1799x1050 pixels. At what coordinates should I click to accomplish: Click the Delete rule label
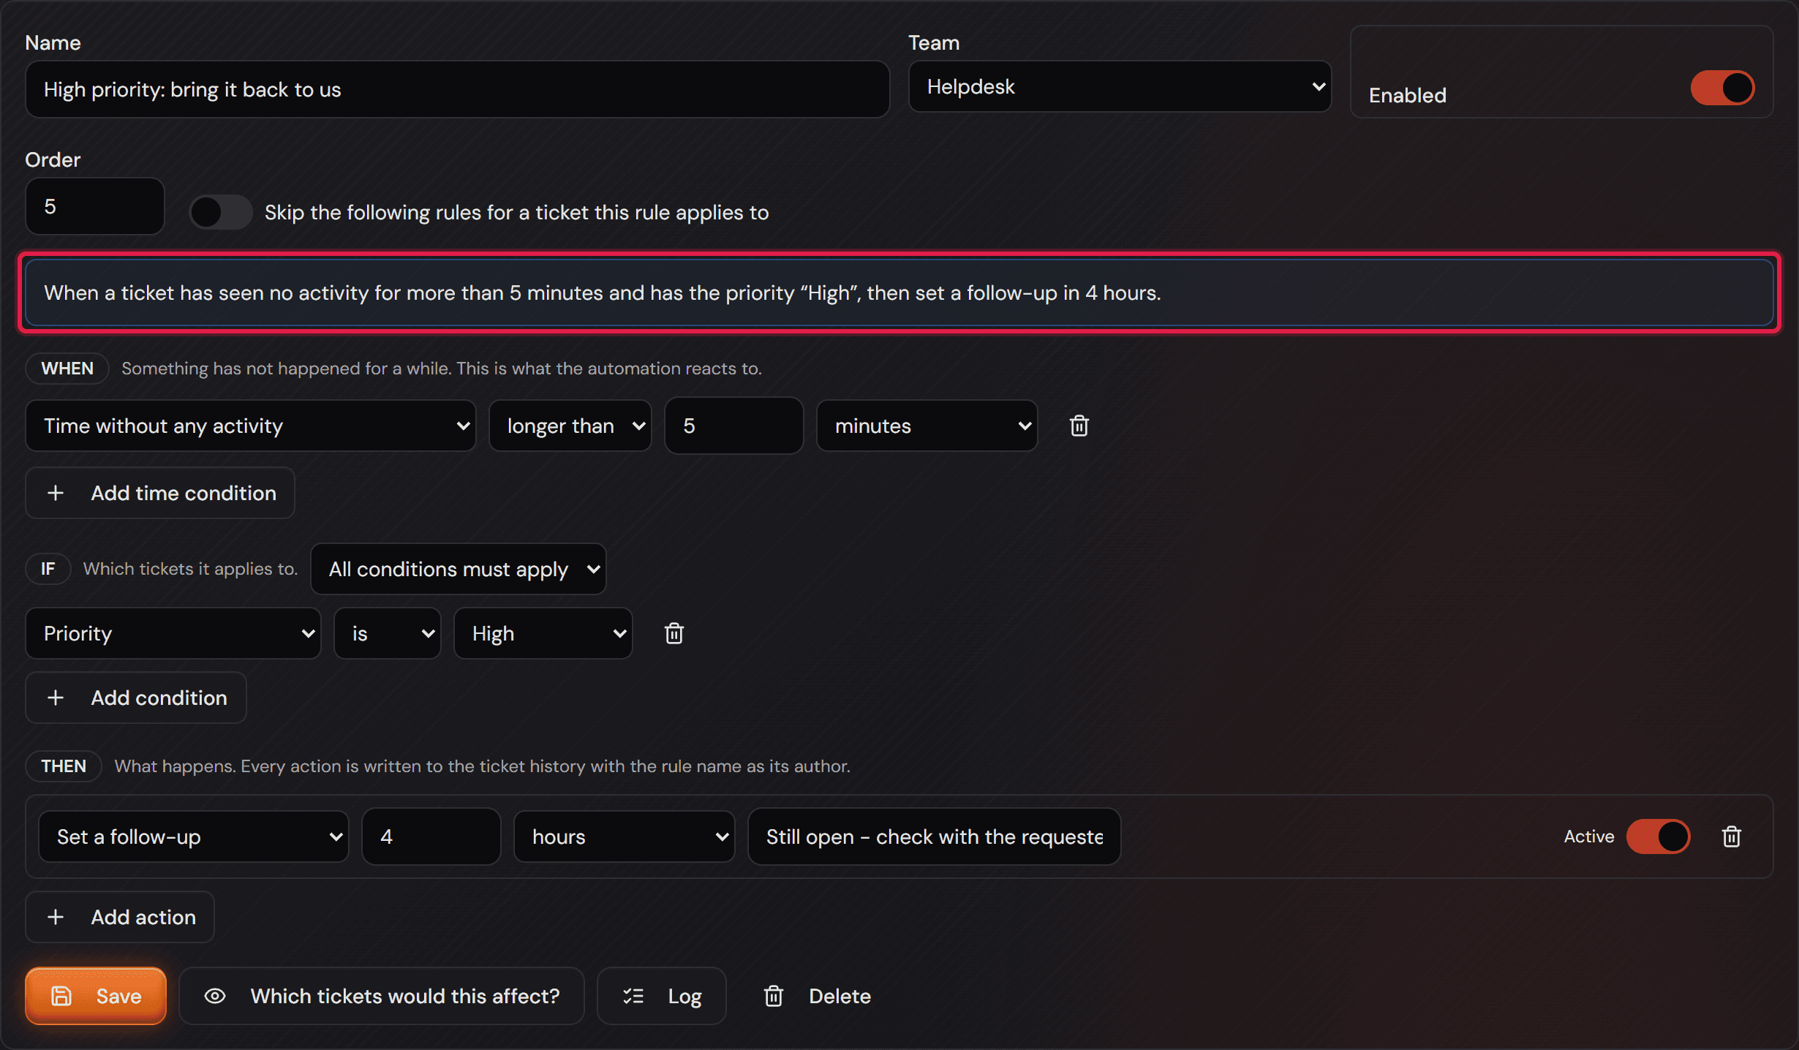(840, 996)
